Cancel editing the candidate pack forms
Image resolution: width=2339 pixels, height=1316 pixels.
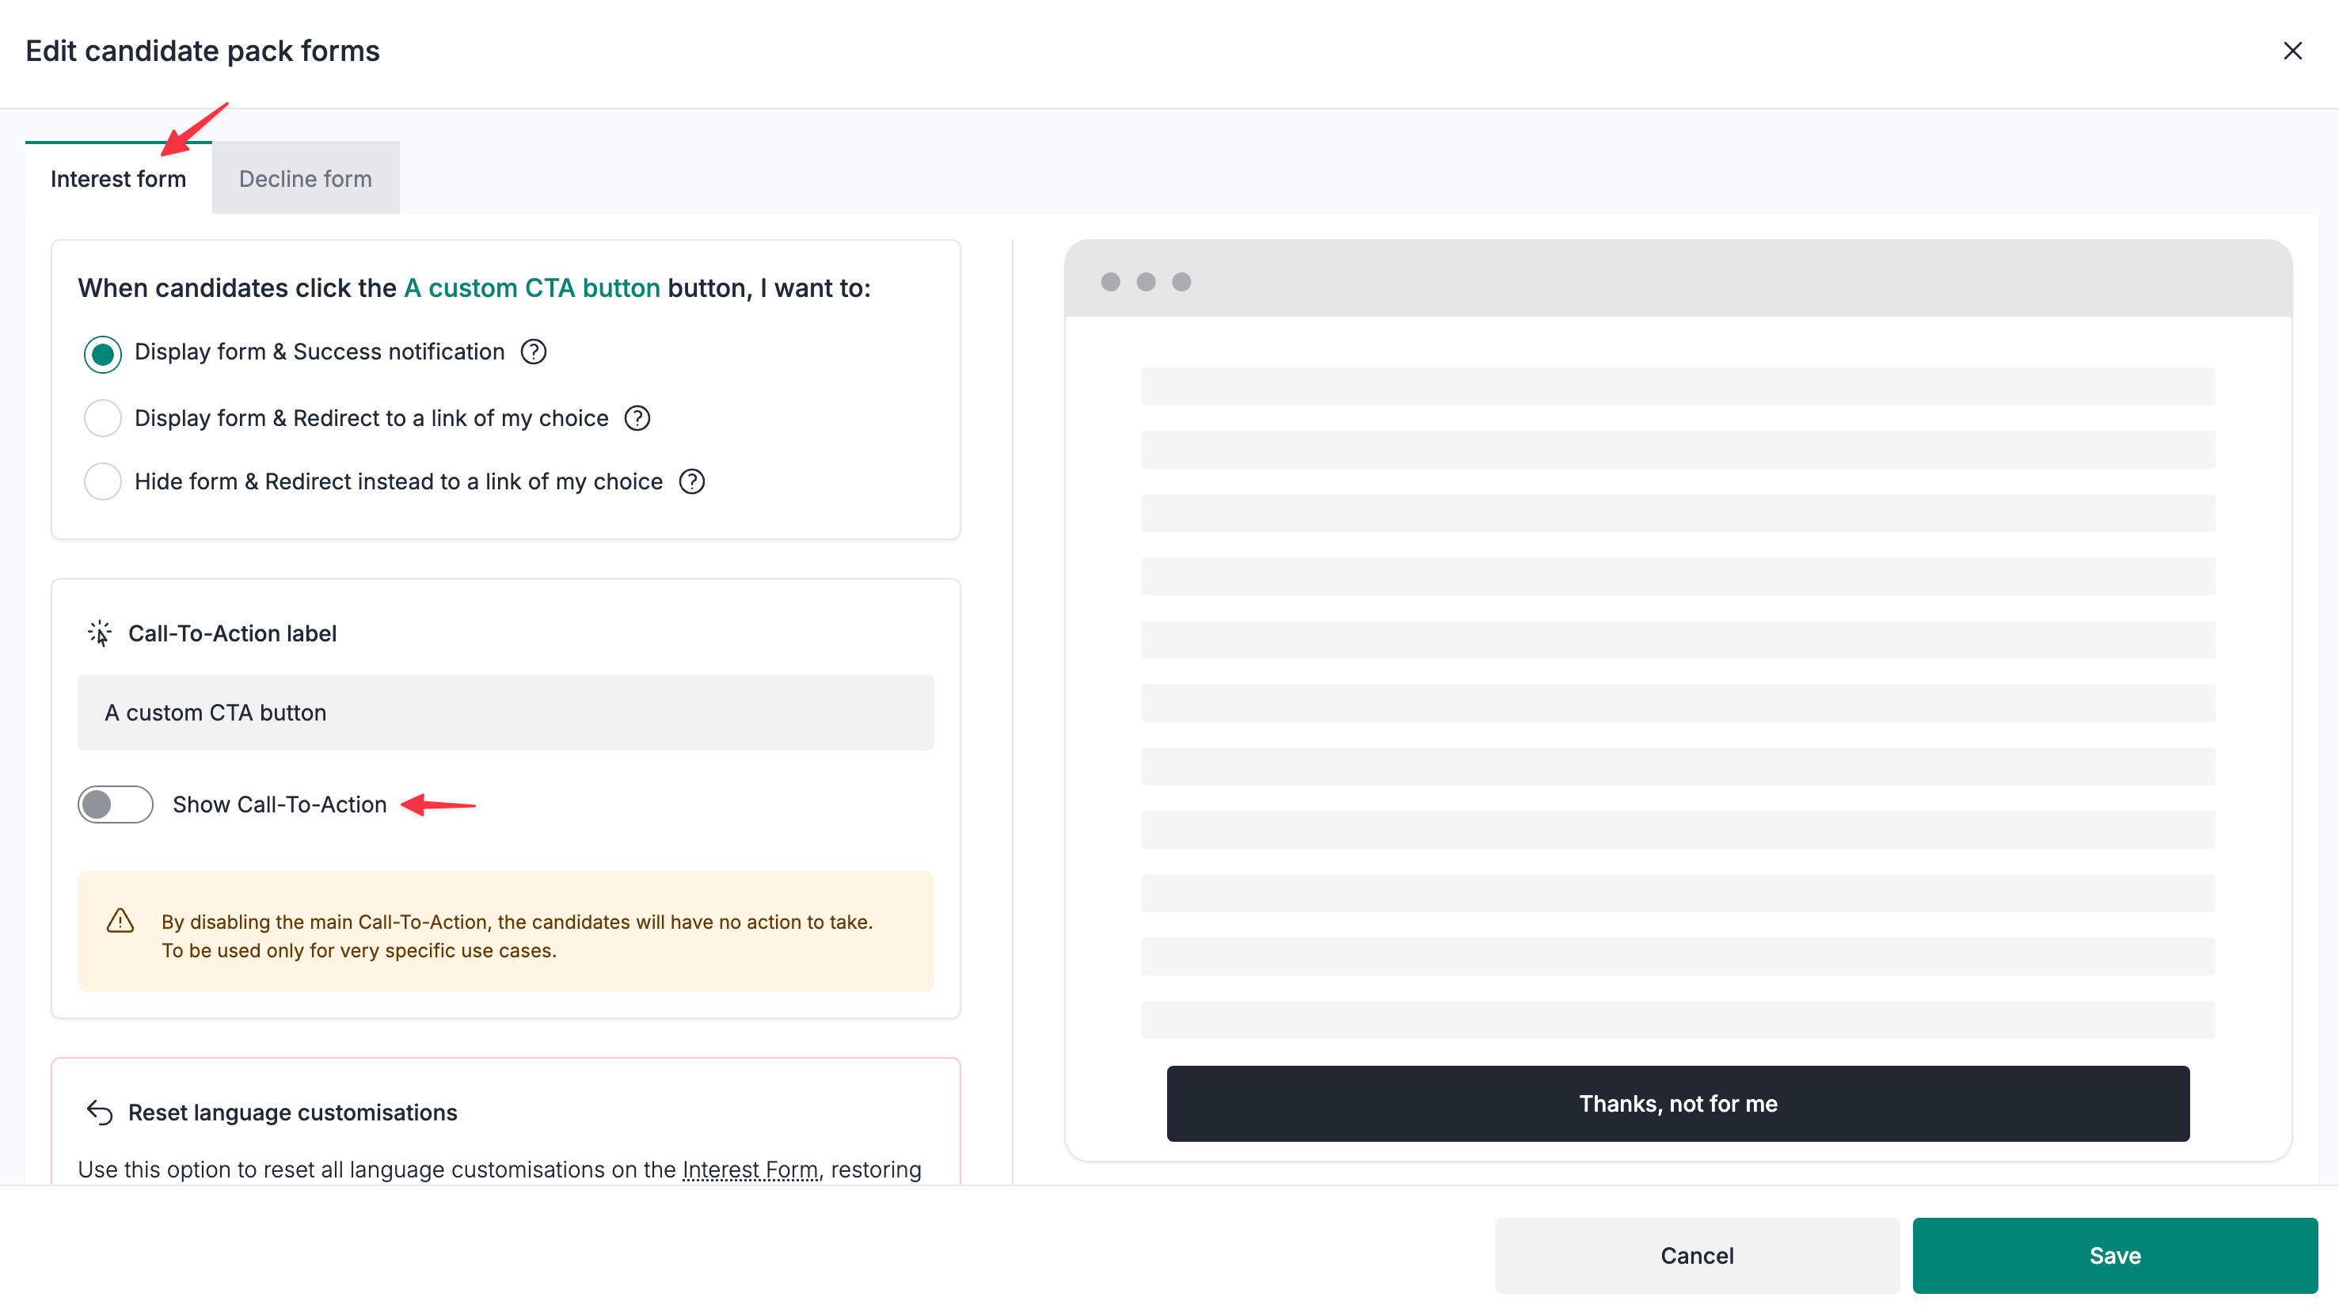coord(1696,1255)
